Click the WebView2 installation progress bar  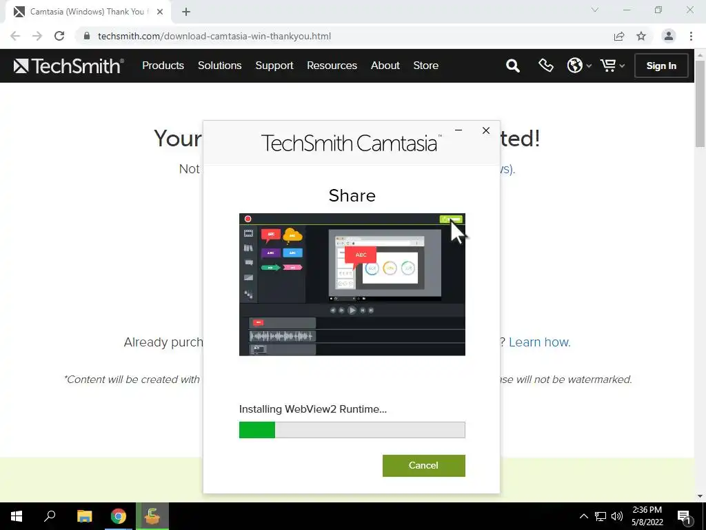(352, 430)
